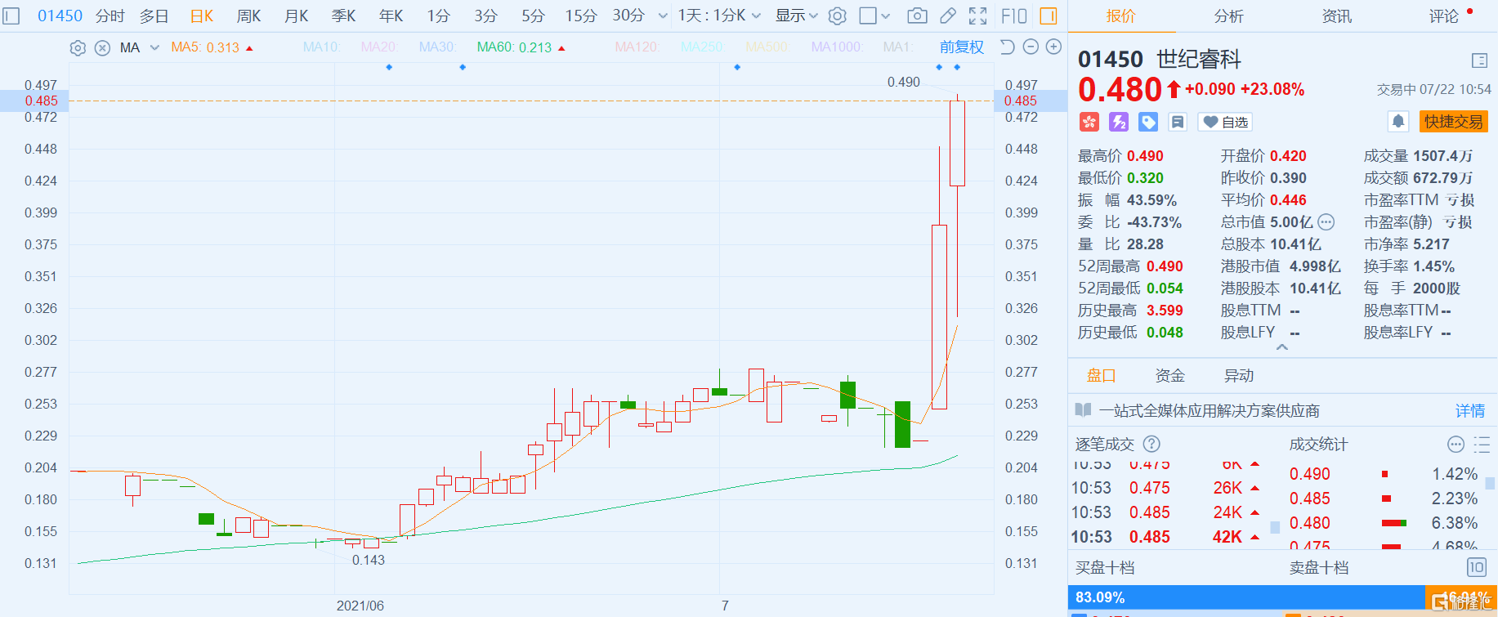This screenshot has height=617, width=1498.
Task: Click the camera screenshot icon
Action: click(917, 16)
